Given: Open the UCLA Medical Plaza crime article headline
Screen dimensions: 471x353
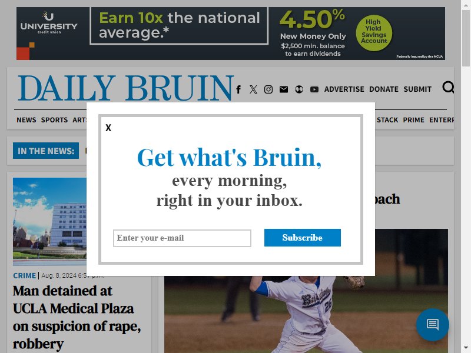Looking at the screenshot, I should click(77, 317).
